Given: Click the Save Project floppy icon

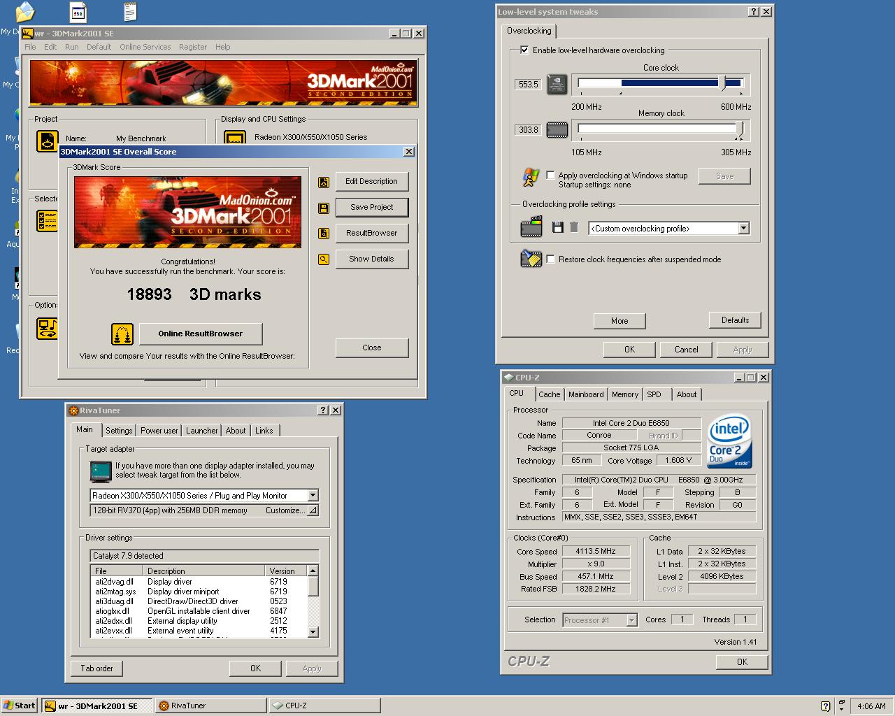Looking at the screenshot, I should pyautogui.click(x=324, y=208).
